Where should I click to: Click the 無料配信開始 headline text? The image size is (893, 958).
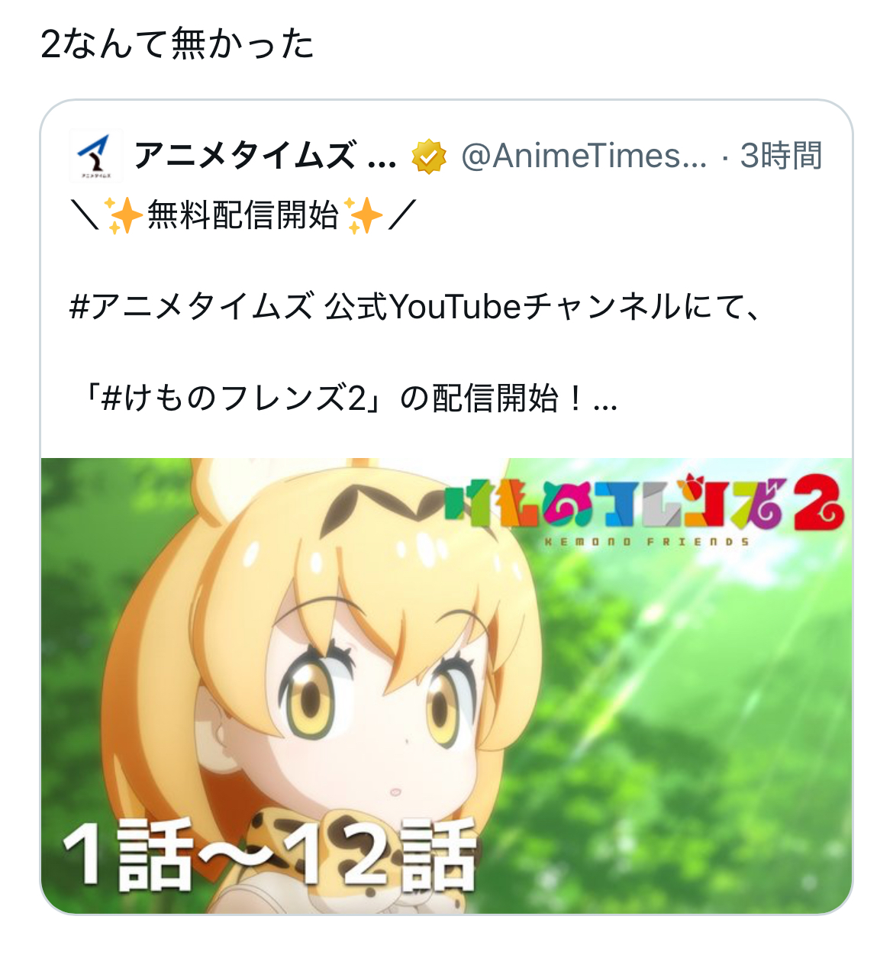tap(243, 215)
